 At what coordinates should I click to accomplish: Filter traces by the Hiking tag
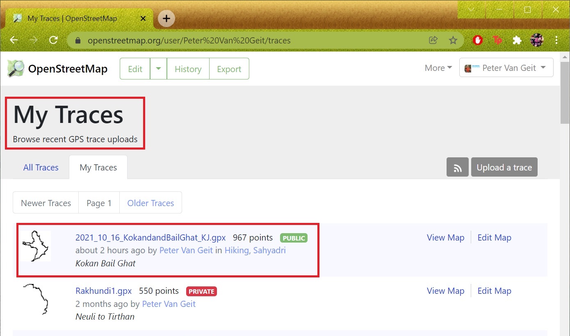click(237, 250)
